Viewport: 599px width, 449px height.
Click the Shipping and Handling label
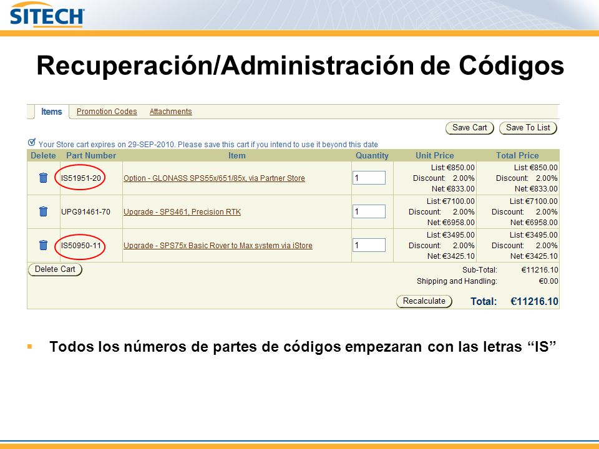(x=457, y=281)
